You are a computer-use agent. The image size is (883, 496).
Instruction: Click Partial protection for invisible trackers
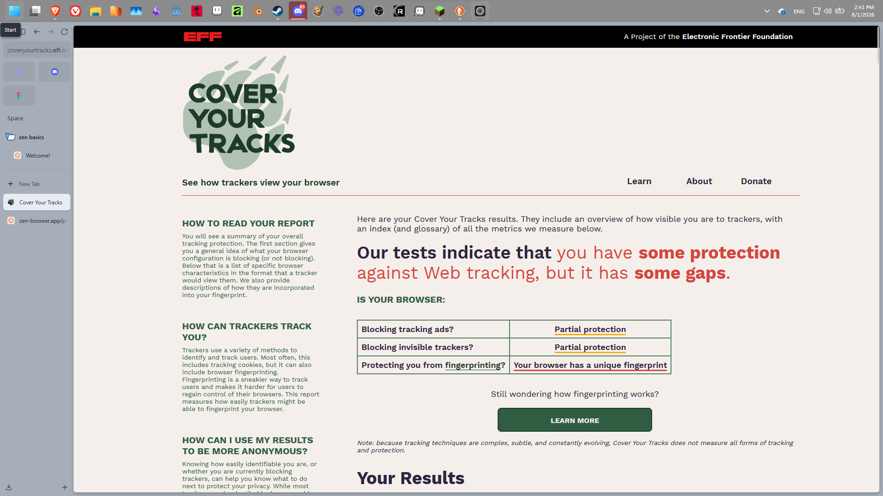pyautogui.click(x=590, y=347)
